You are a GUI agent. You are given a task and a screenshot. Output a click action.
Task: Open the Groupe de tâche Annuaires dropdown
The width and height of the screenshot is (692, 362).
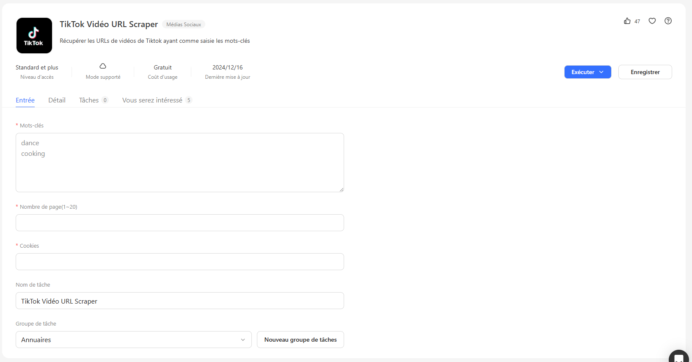tap(134, 340)
